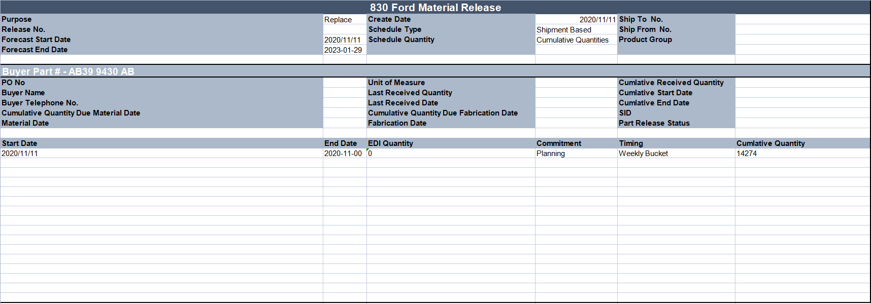Click the 'Start Date' column header
The image size is (871, 304).
161,143
